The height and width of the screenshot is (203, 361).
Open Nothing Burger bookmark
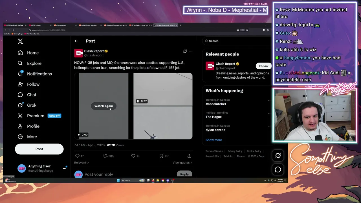click(x=17, y=34)
